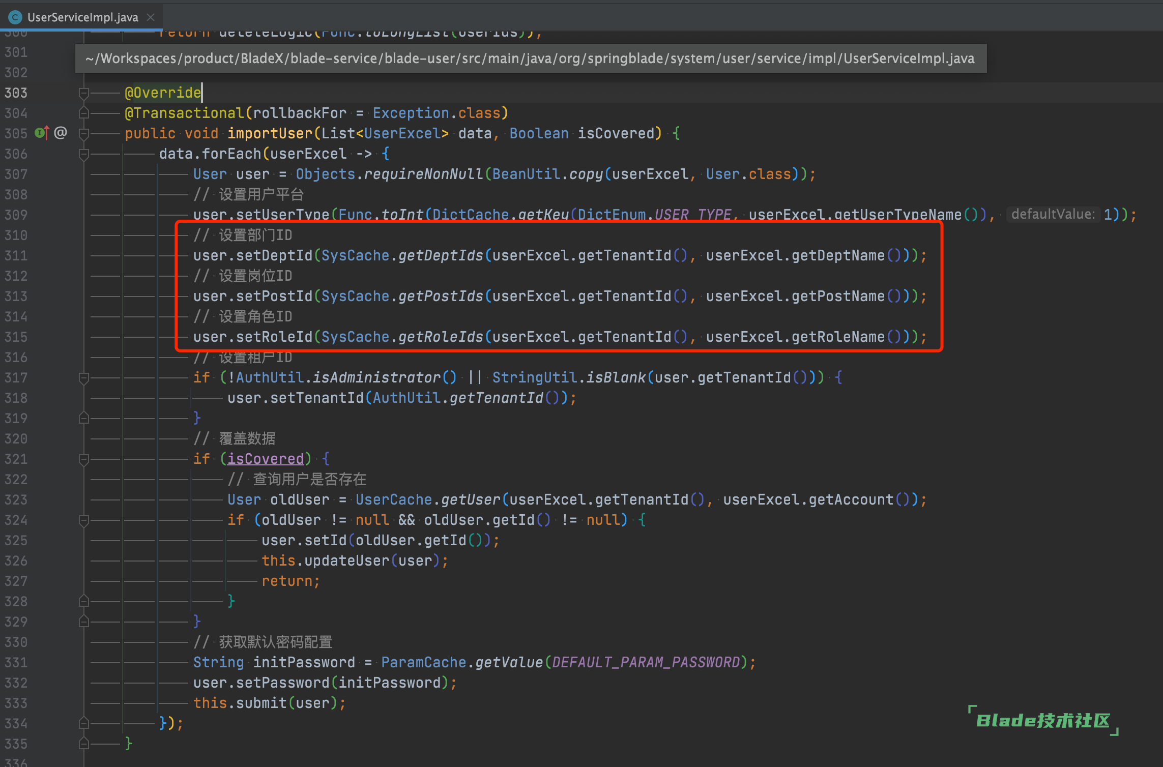1163x767 pixels.
Task: Click the defaultValue: inlay hint
Action: pos(1053,214)
